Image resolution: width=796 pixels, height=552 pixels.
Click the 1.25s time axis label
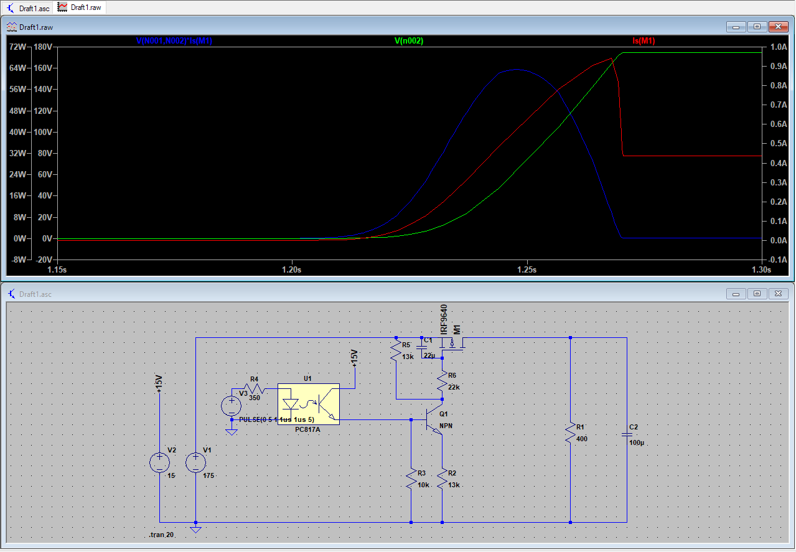pyautogui.click(x=527, y=270)
